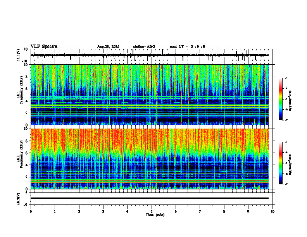Screen dimensions: 307x237
Task: Click the ch.2 color bar log(PSD) label
Action: click(x=290, y=165)
